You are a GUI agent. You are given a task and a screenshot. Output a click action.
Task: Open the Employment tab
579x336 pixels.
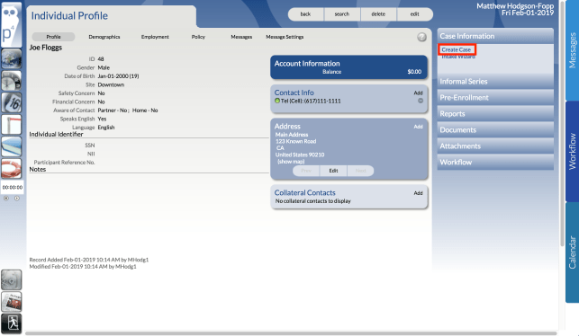point(155,37)
